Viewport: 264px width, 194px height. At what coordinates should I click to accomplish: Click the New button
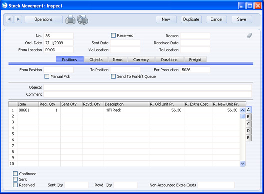(x=166, y=19)
